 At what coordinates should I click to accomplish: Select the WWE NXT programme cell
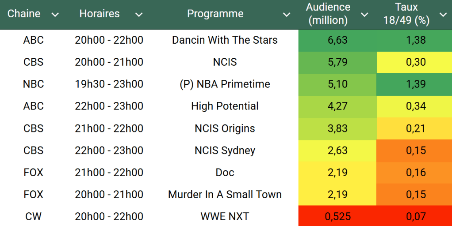[x=225, y=217]
